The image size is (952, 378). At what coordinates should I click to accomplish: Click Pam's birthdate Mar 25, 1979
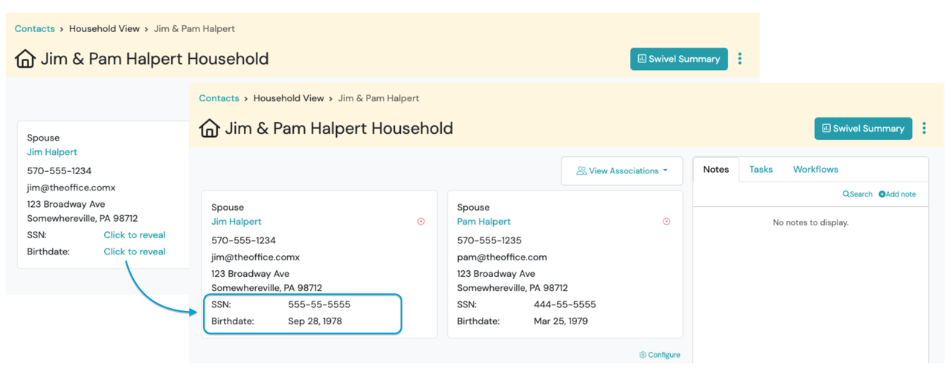click(561, 321)
